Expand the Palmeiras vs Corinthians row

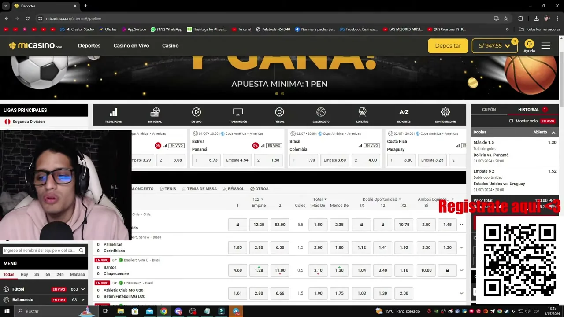pos(461,247)
